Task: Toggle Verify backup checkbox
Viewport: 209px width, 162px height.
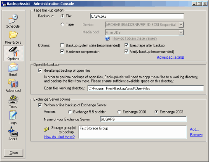Action: coord(127,52)
